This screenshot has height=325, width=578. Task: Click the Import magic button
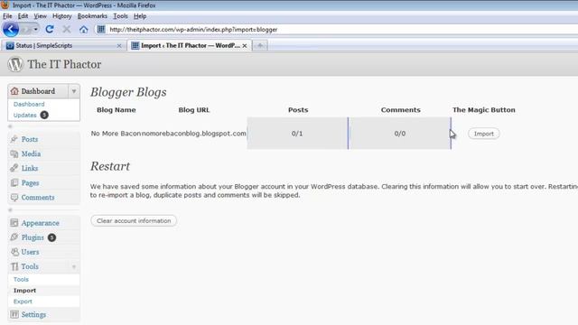pos(484,134)
